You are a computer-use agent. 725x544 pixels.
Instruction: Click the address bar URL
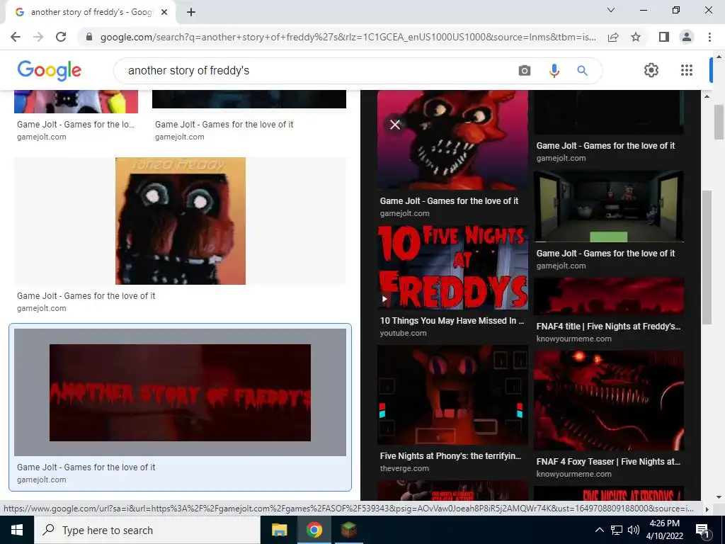348,37
